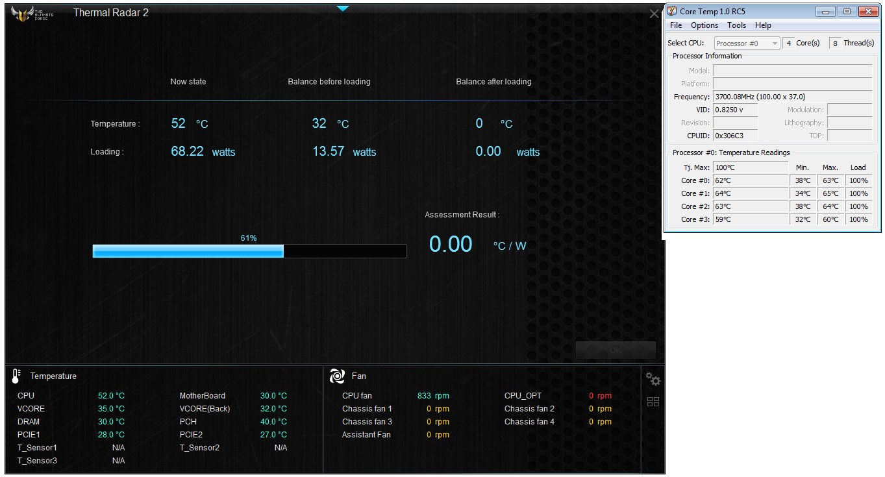The width and height of the screenshot is (885, 477).
Task: Click the Balance after loading header
Action: click(493, 82)
